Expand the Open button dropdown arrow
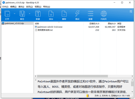 coord(14,14)
